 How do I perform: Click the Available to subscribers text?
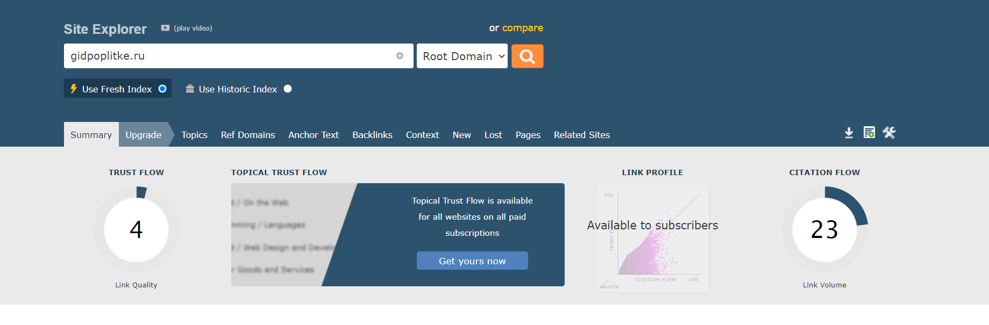point(652,225)
